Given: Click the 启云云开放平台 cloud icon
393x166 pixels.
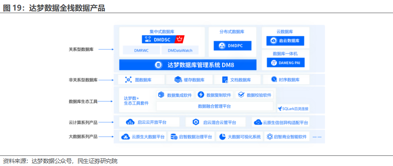Looking at the screenshot, I should [130, 122].
